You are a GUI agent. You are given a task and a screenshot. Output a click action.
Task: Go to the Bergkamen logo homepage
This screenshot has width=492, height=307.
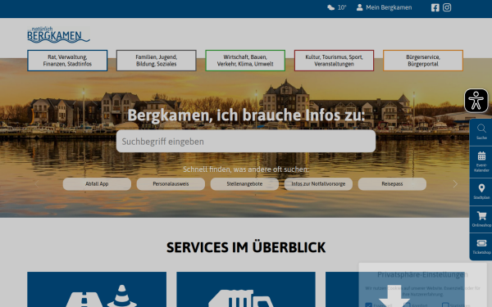[58, 34]
